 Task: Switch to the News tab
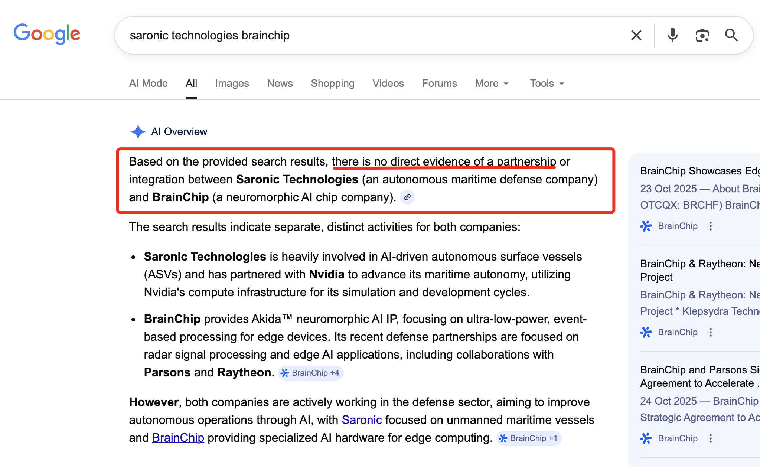pyautogui.click(x=280, y=84)
